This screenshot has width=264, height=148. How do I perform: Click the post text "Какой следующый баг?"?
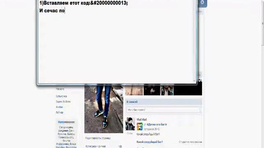148,134
